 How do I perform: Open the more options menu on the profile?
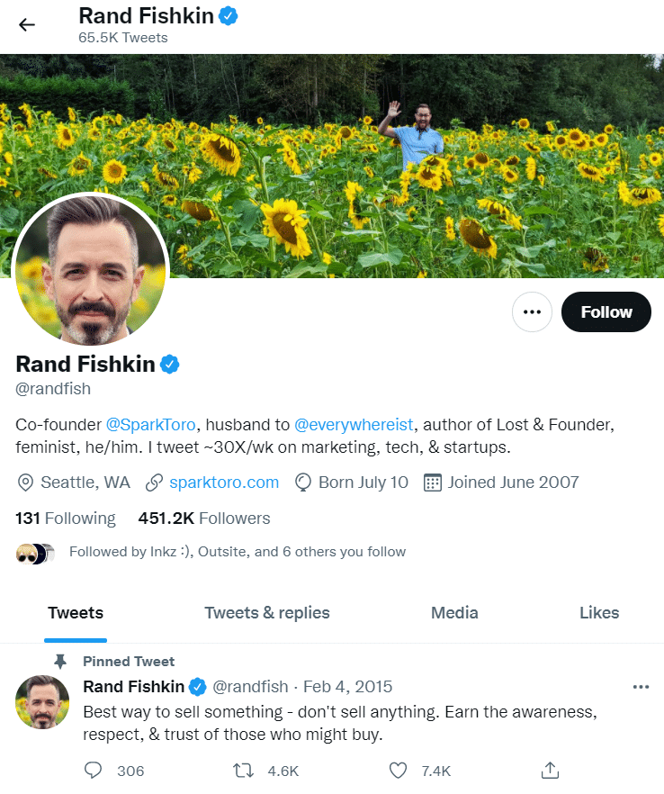click(532, 311)
